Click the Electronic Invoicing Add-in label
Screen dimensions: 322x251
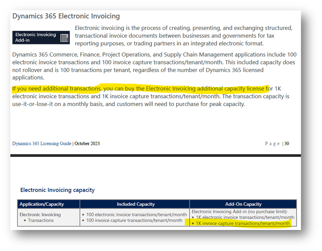point(36,37)
